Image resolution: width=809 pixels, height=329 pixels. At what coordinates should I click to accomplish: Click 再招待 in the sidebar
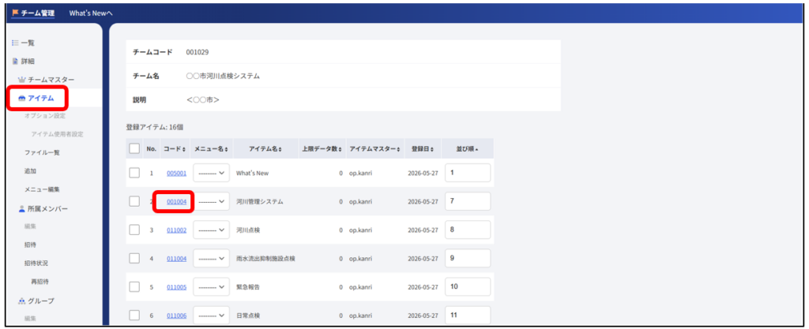tap(40, 282)
